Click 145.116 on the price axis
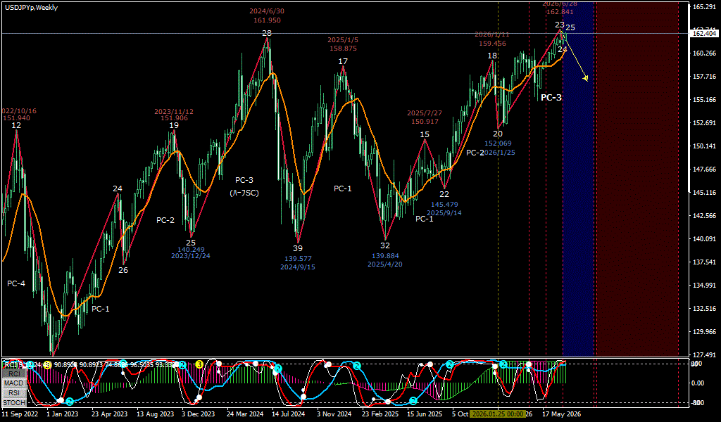 703,193
